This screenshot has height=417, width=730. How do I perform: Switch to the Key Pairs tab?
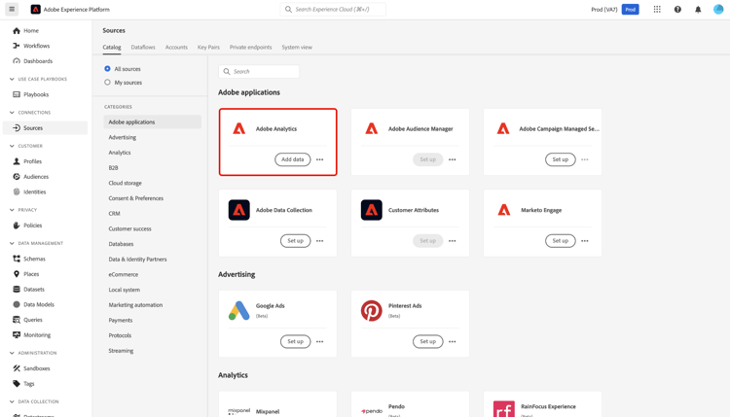coord(208,47)
